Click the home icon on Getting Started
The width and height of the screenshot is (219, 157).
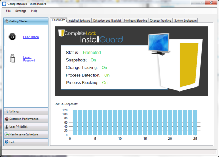[x=7, y=21]
